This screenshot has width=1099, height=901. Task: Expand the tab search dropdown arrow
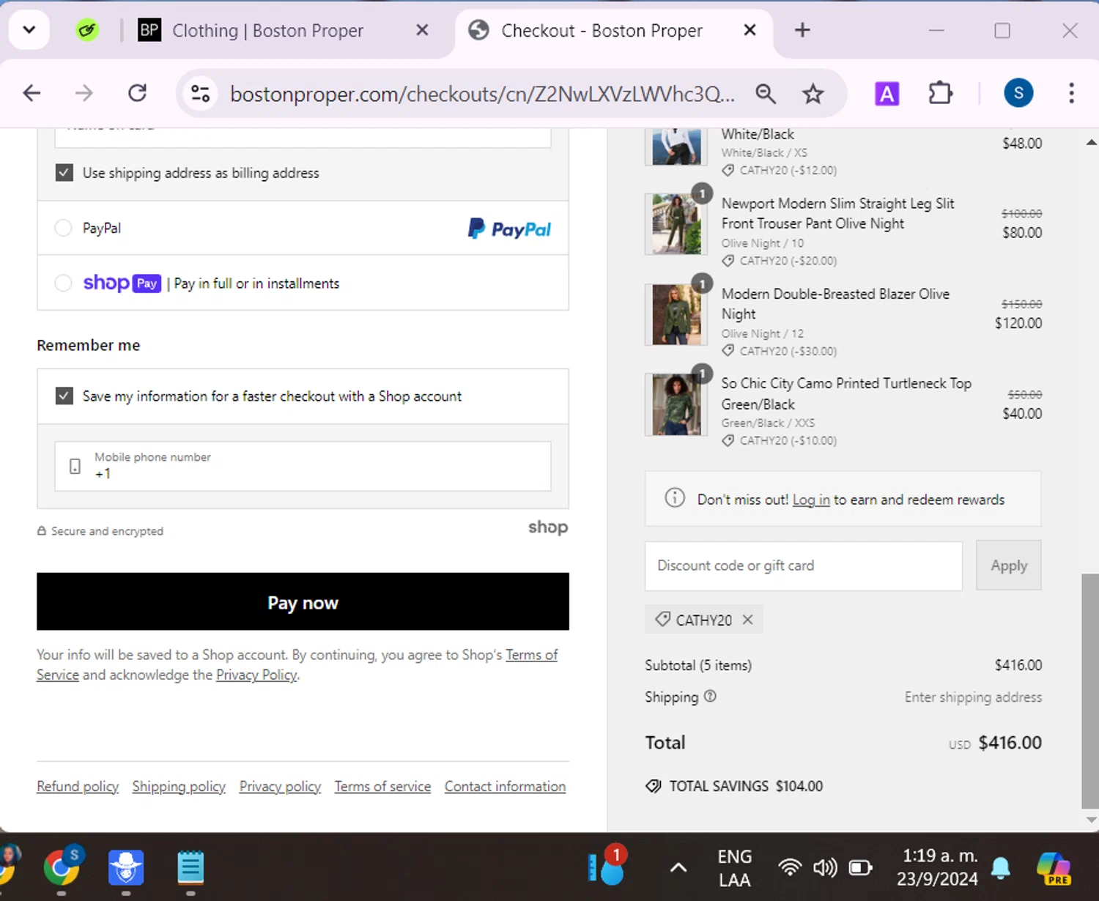pyautogui.click(x=29, y=30)
